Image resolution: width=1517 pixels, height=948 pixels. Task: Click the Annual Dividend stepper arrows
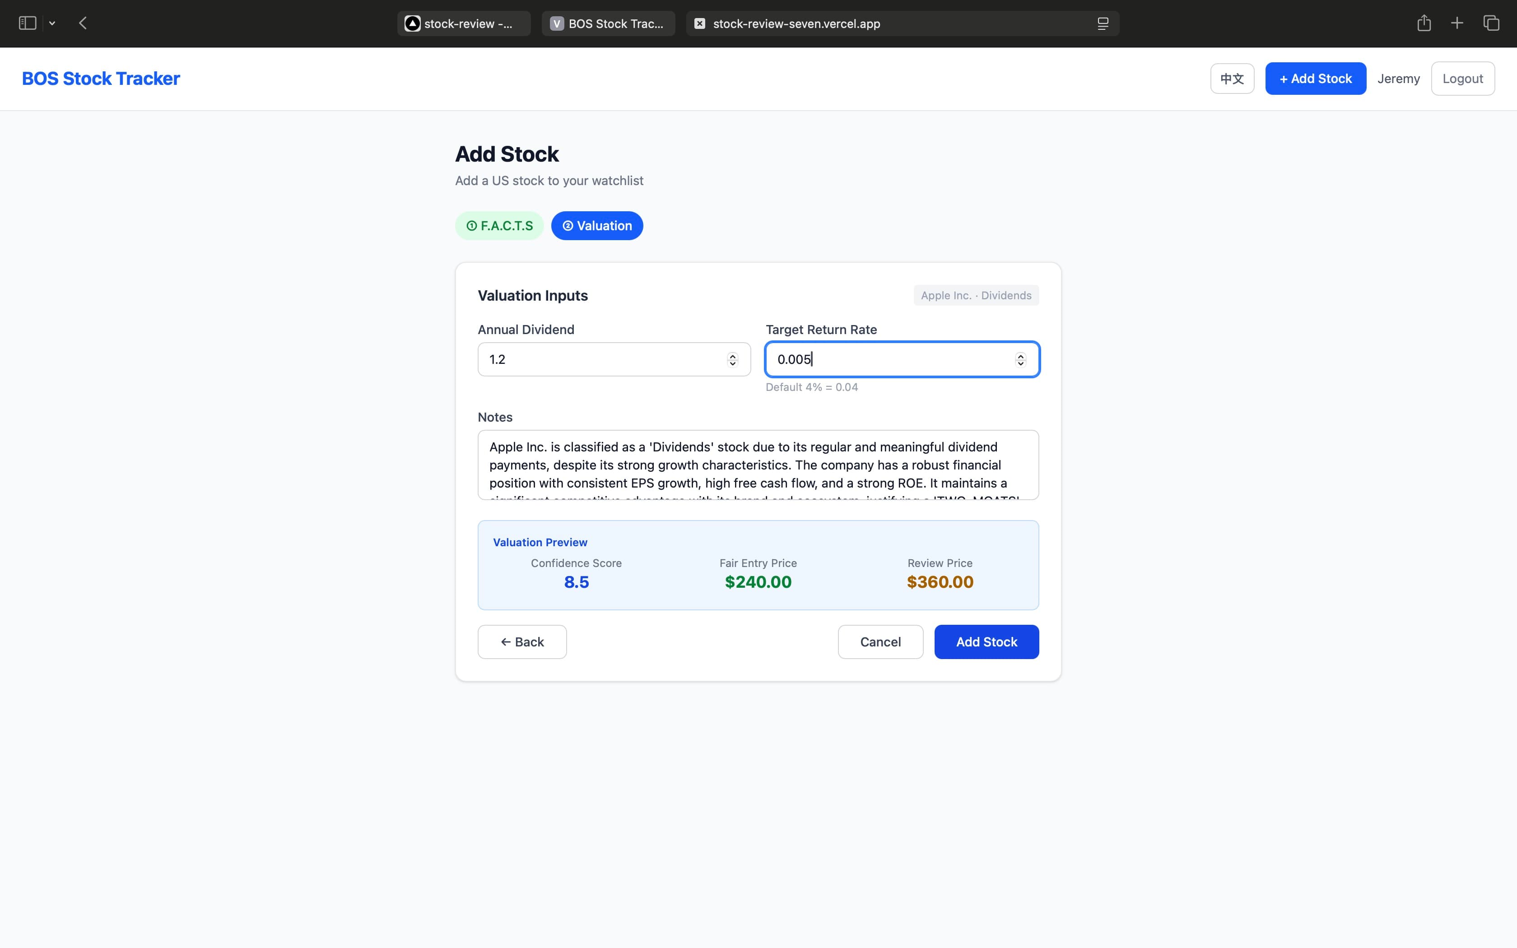pyautogui.click(x=732, y=359)
